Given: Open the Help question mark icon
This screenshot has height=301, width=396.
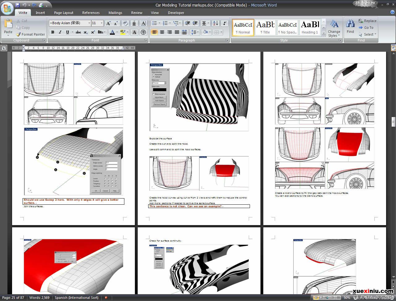Looking at the screenshot, I should pyautogui.click(x=392, y=12).
